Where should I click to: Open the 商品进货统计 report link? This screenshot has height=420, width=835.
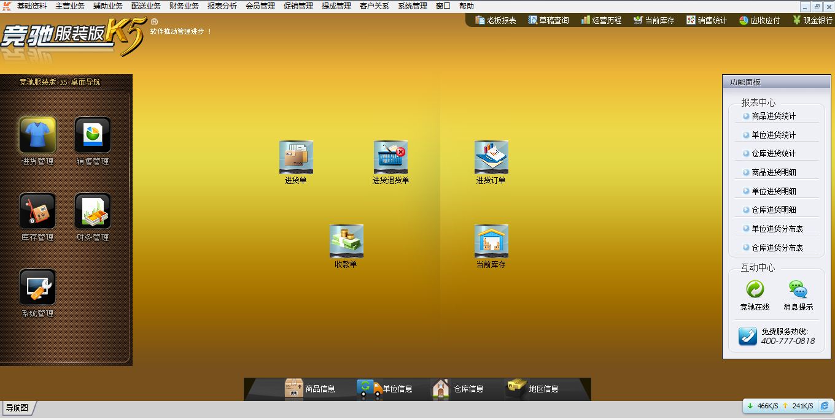[774, 116]
